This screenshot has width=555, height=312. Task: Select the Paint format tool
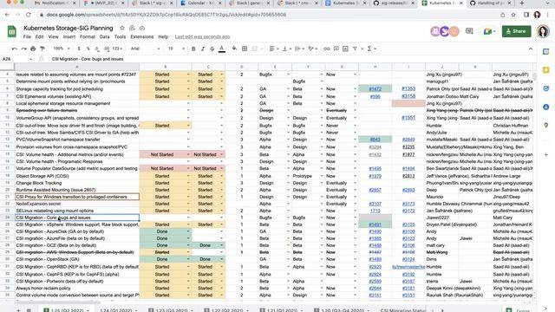point(42,49)
